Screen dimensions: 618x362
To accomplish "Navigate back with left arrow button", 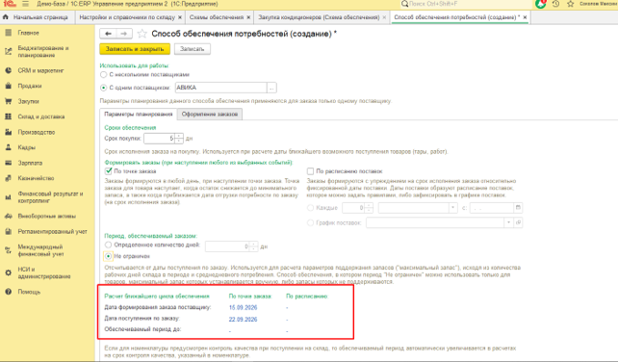I will point(108,34).
